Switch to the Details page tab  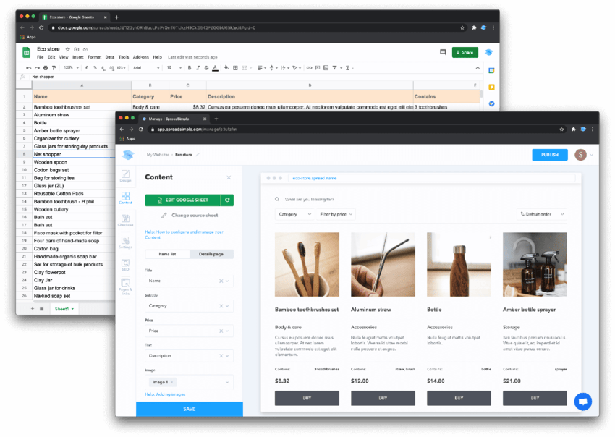(211, 254)
